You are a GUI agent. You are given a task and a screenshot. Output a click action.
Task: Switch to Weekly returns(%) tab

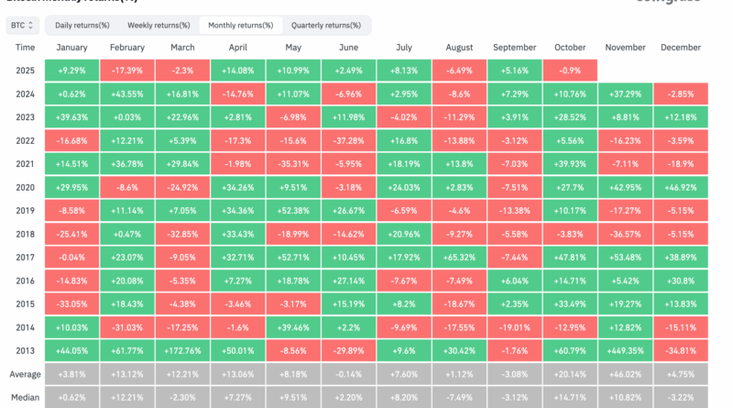click(159, 25)
